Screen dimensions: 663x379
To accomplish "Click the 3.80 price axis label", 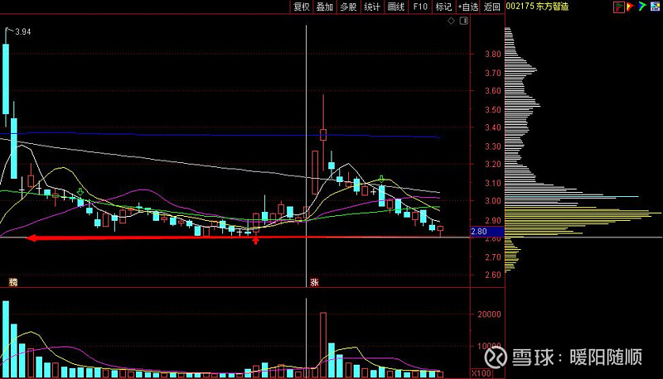I will click(492, 54).
